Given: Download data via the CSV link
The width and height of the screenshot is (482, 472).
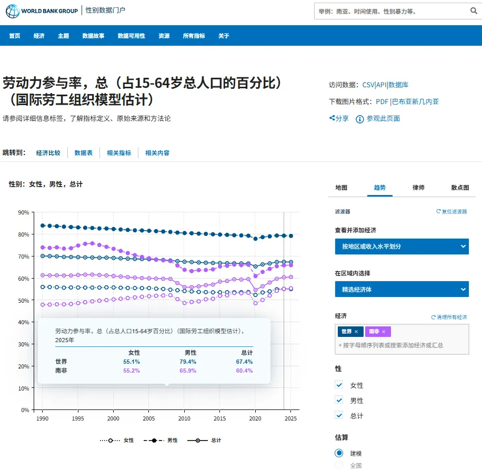Looking at the screenshot, I should pos(368,85).
